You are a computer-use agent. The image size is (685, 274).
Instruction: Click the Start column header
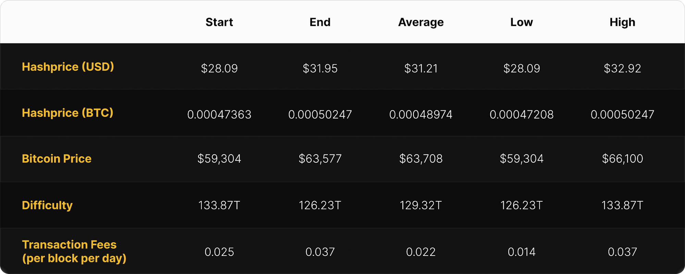[x=219, y=22]
